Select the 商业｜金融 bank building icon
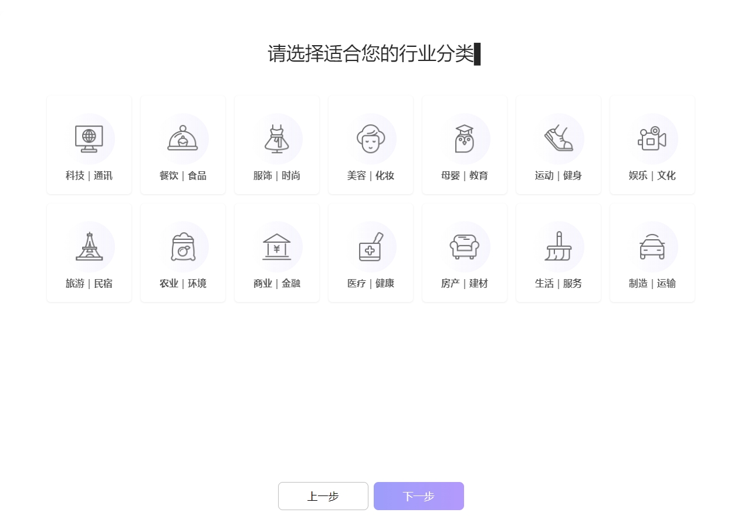This screenshot has width=731, height=516. tap(277, 247)
